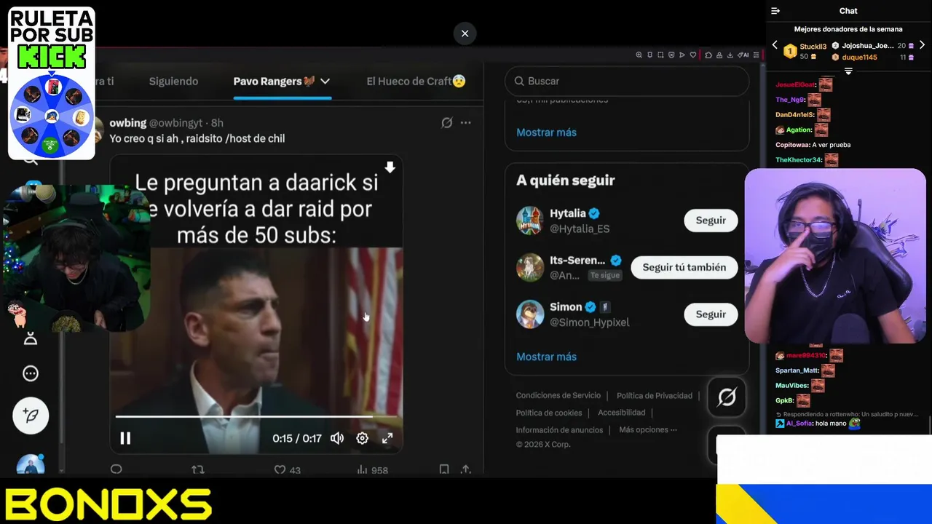The height and width of the screenshot is (524, 932).
Task: Reply to the owbing tweet
Action: tap(116, 470)
